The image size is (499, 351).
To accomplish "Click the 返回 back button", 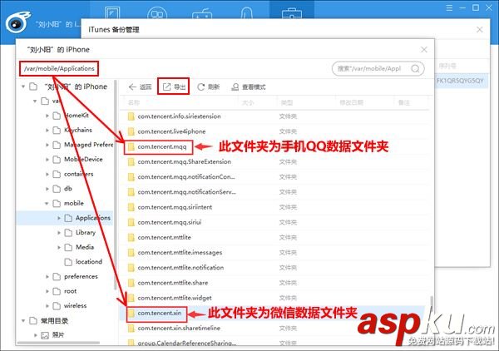I will (x=140, y=87).
